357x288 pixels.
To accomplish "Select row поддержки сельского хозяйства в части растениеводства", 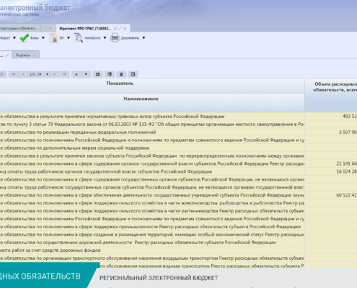I will [152, 211].
